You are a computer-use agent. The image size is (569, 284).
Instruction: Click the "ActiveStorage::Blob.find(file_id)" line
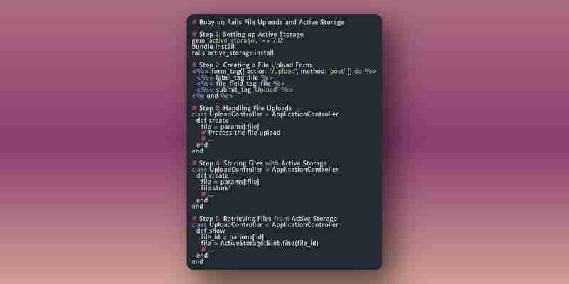(x=260, y=244)
